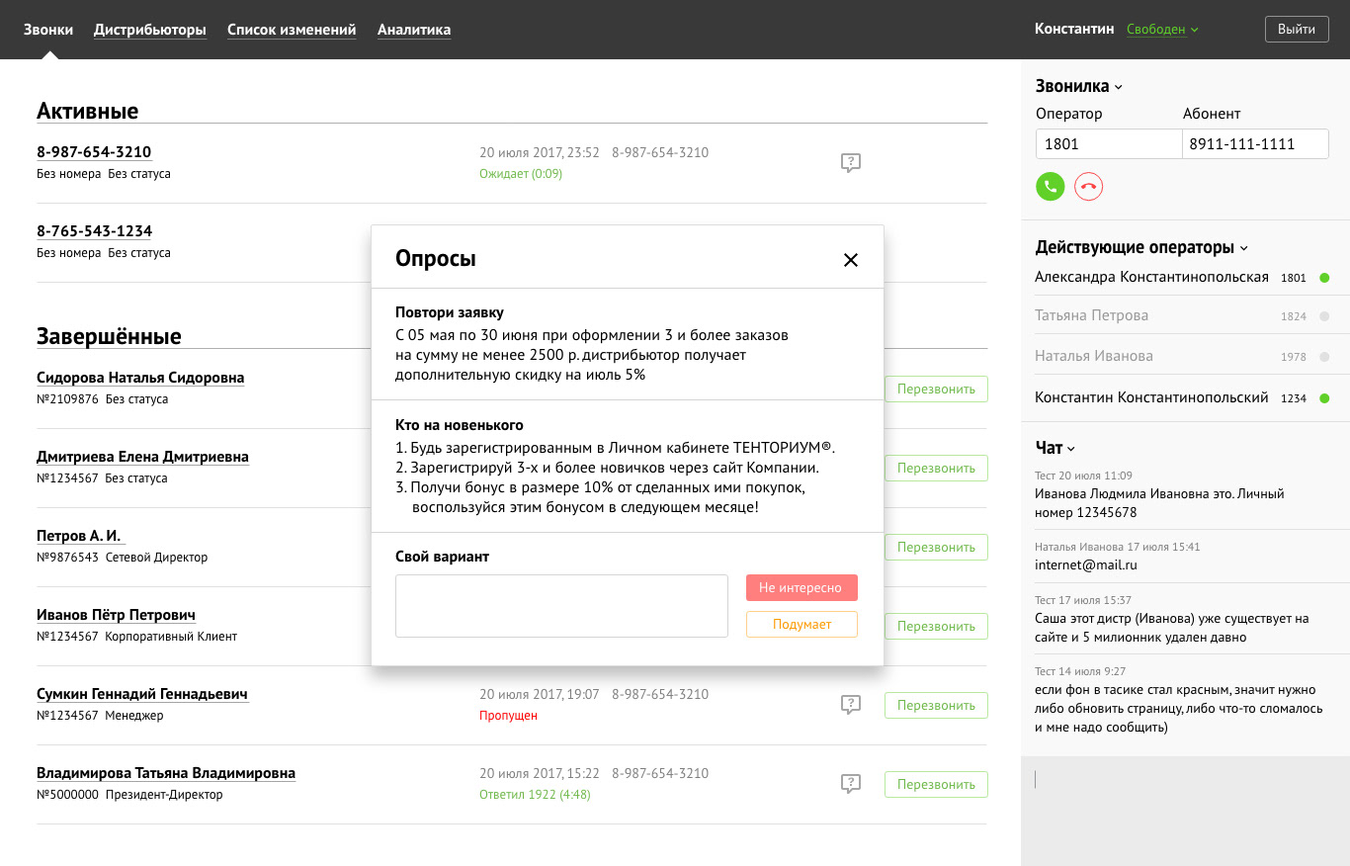Screen dimensions: 1350x866
Task: Click the red hang-up icon
Action: click(x=1088, y=186)
